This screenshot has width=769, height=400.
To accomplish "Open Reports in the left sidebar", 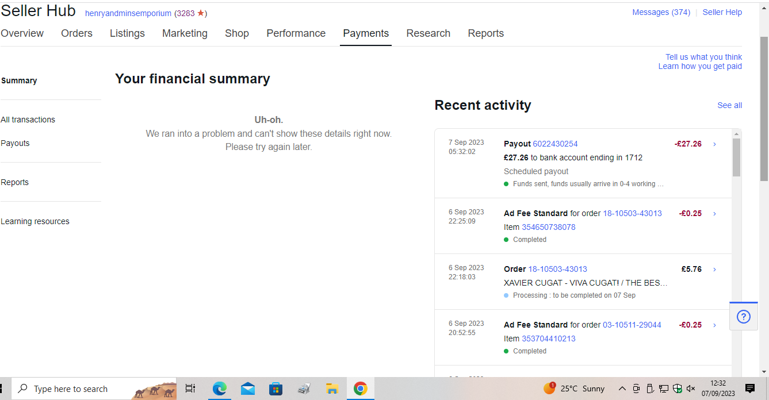I will (15, 182).
